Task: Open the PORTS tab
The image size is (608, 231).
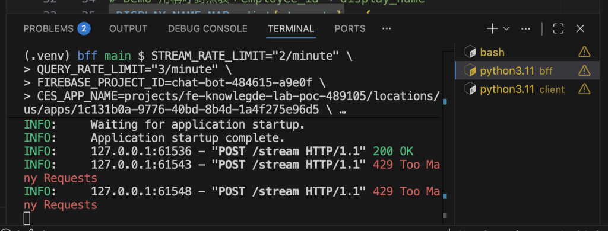Action: (350, 28)
